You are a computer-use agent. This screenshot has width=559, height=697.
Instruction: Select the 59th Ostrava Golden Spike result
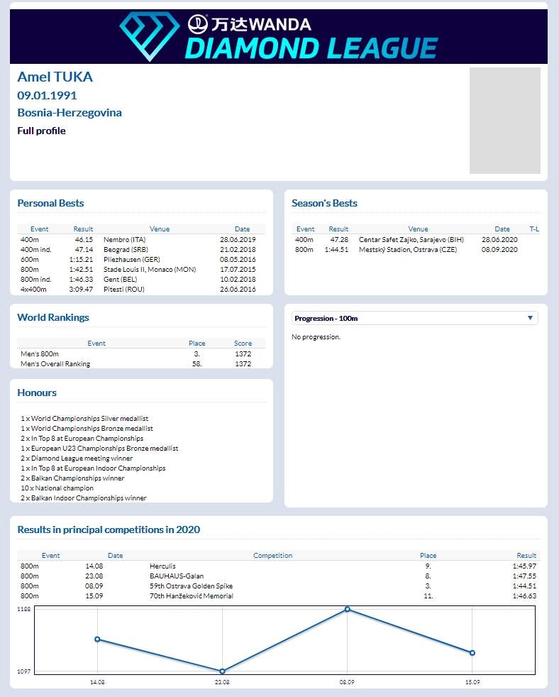coord(277,586)
